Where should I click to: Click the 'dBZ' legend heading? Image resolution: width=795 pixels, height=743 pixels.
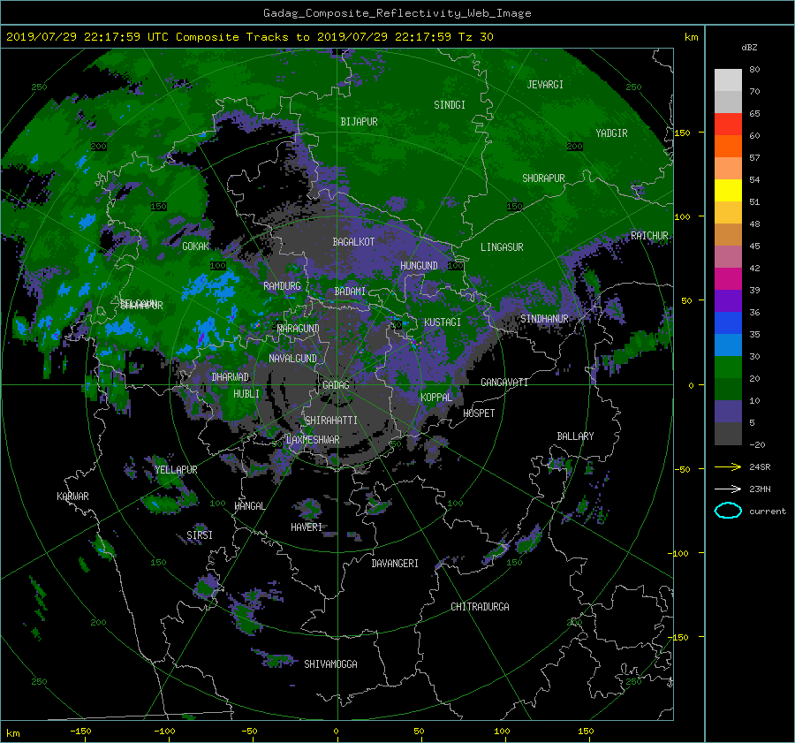tap(749, 47)
